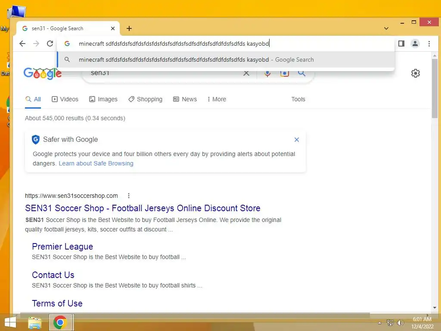The image size is (441, 331).
Task: Expand the tab search chevron
Action: point(386,28)
